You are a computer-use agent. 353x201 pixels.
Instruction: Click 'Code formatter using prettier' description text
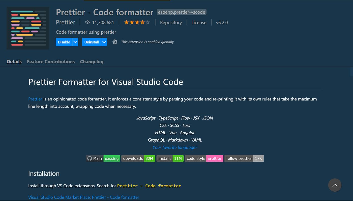pyautogui.click(x=86, y=32)
